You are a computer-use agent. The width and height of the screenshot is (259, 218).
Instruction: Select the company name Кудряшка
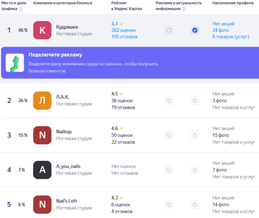pyautogui.click(x=67, y=27)
